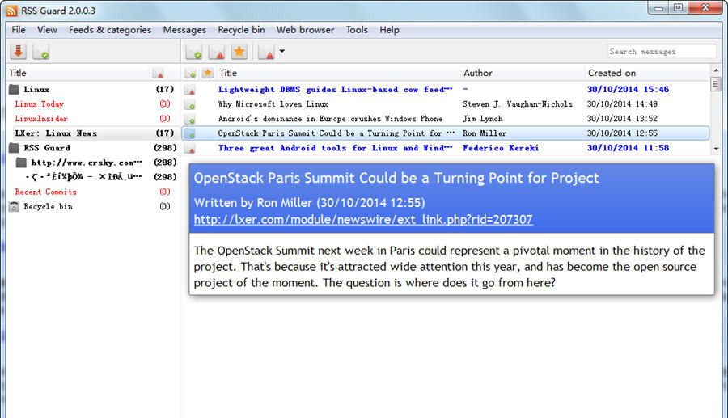The height and width of the screenshot is (418, 728).
Task: Toggle read status icon of Lightweight DBMS message
Action: [190, 90]
